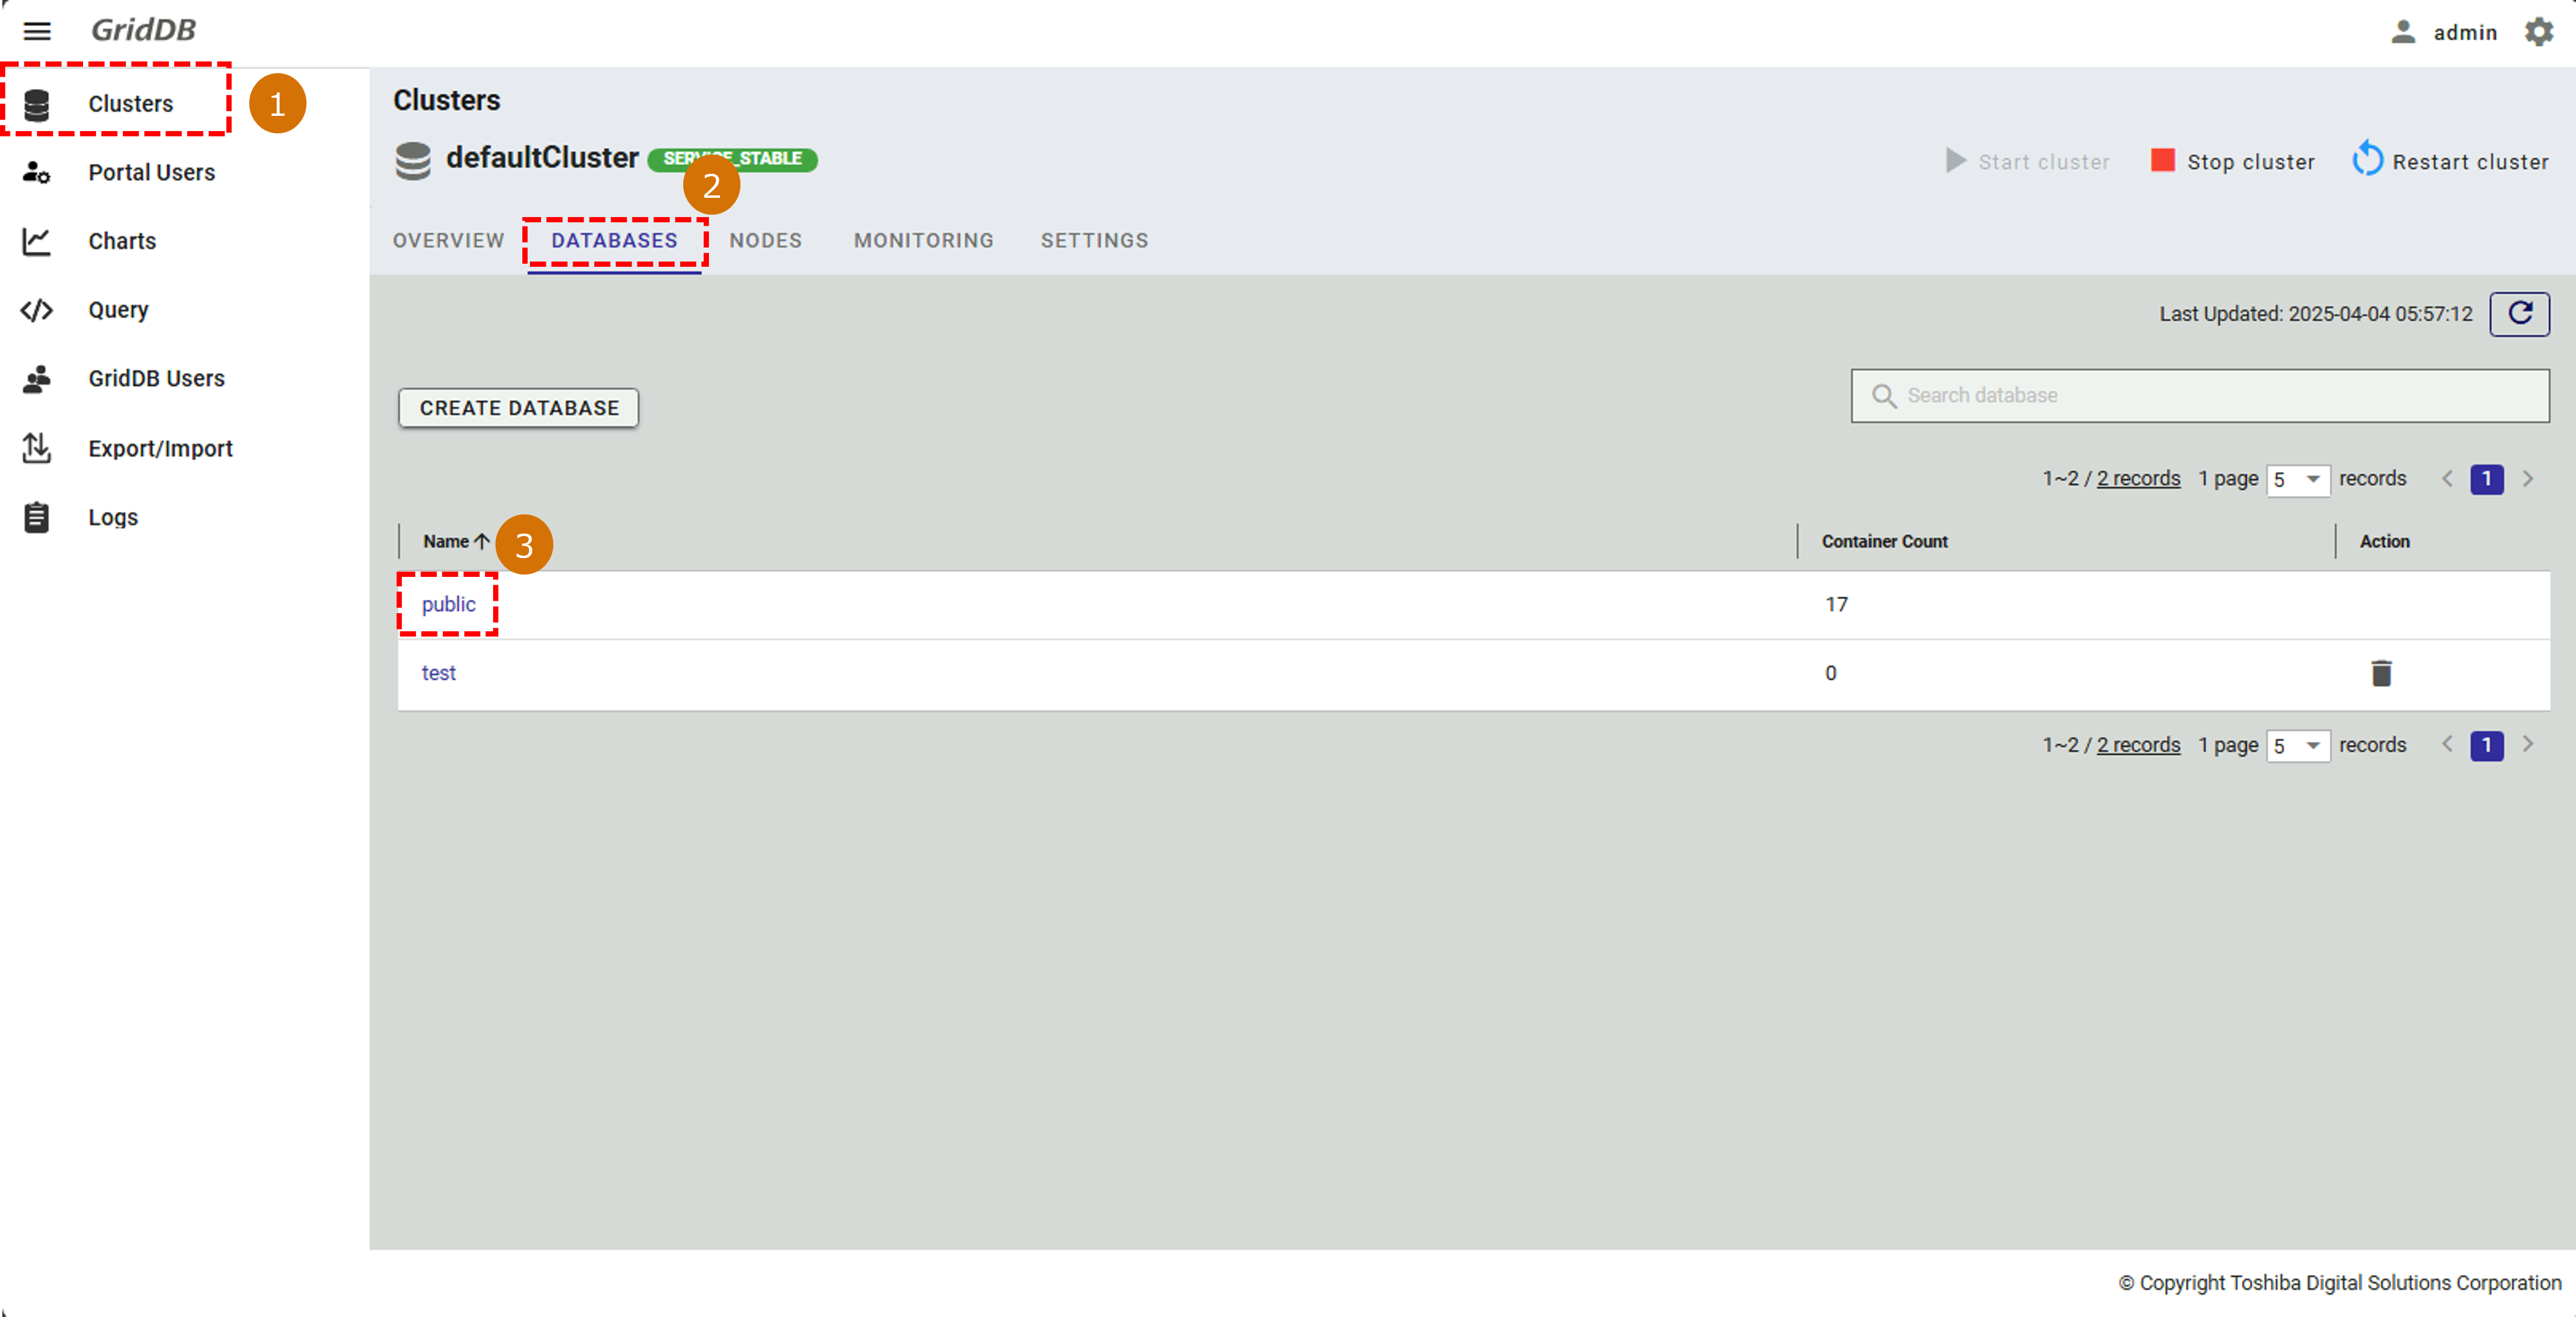2576x1317 pixels.
Task: Open Portal Users in sidebar
Action: click(151, 172)
